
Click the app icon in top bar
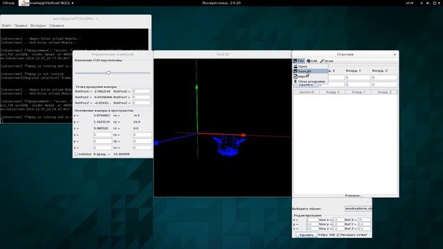point(24,3)
